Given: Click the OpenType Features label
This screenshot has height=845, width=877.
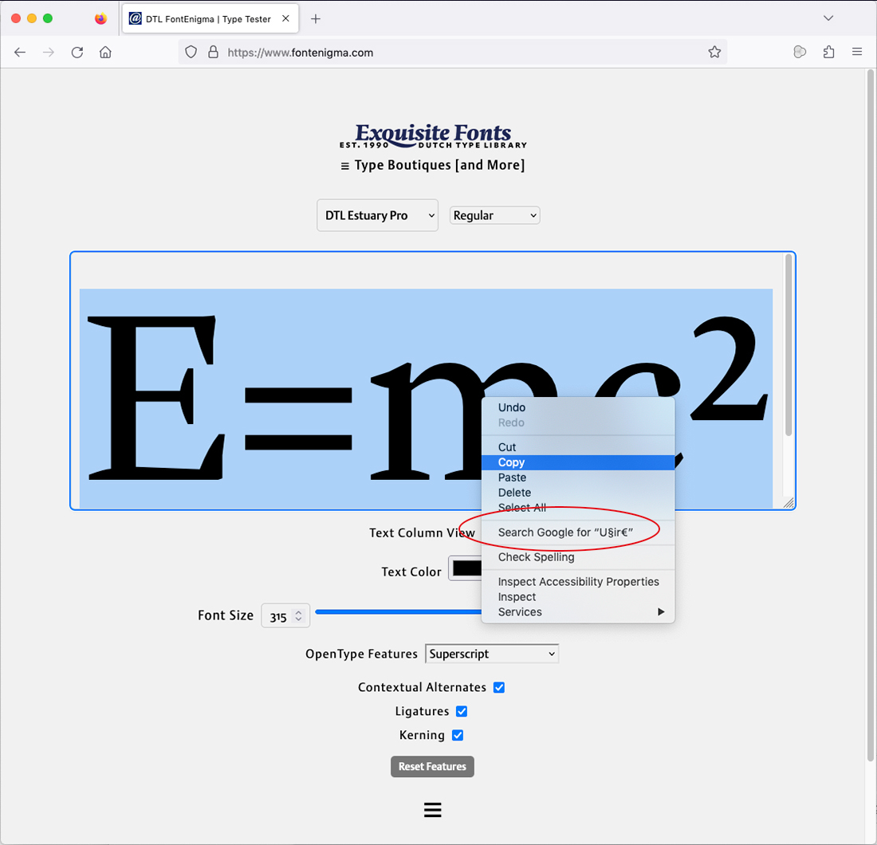Looking at the screenshot, I should coord(361,654).
